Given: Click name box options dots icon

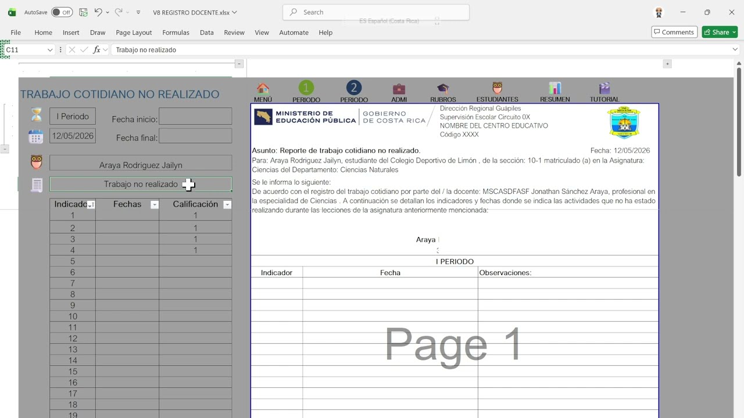Looking at the screenshot, I should tap(60, 50).
